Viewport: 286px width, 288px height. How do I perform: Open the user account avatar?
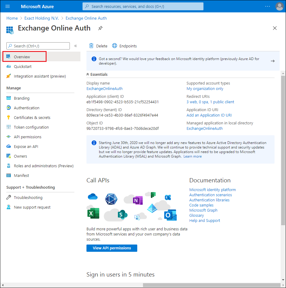279,6
